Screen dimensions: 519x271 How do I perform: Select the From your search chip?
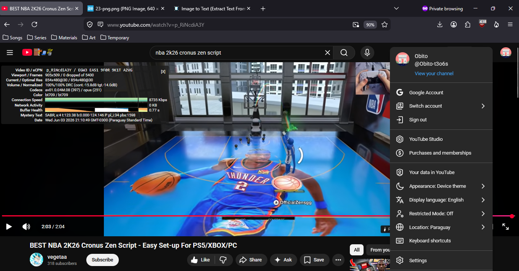pos(378,250)
